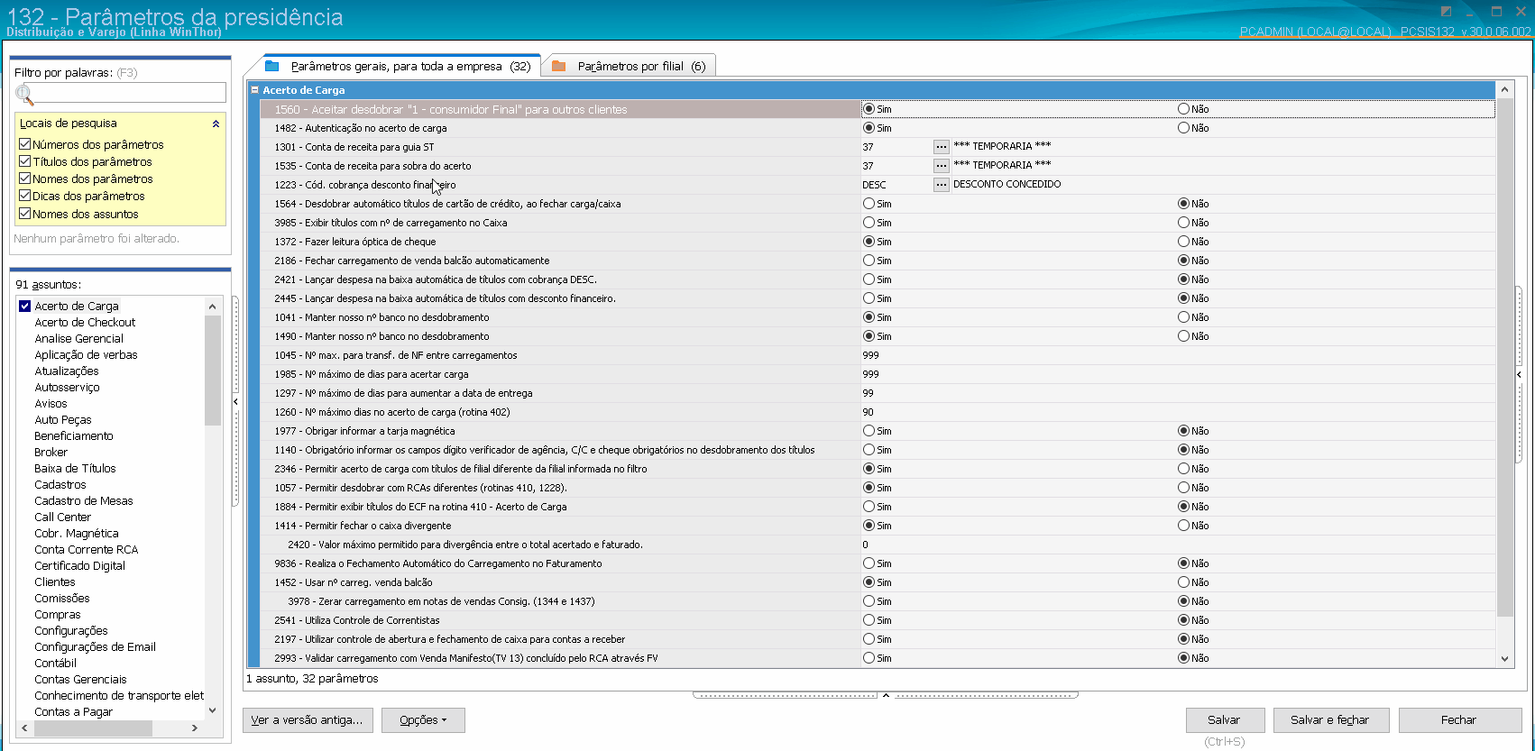Viewport: 1535px width, 751px height.
Task: Open lookup for 1535 Conta de receita sobra
Action: pyautogui.click(x=941, y=166)
